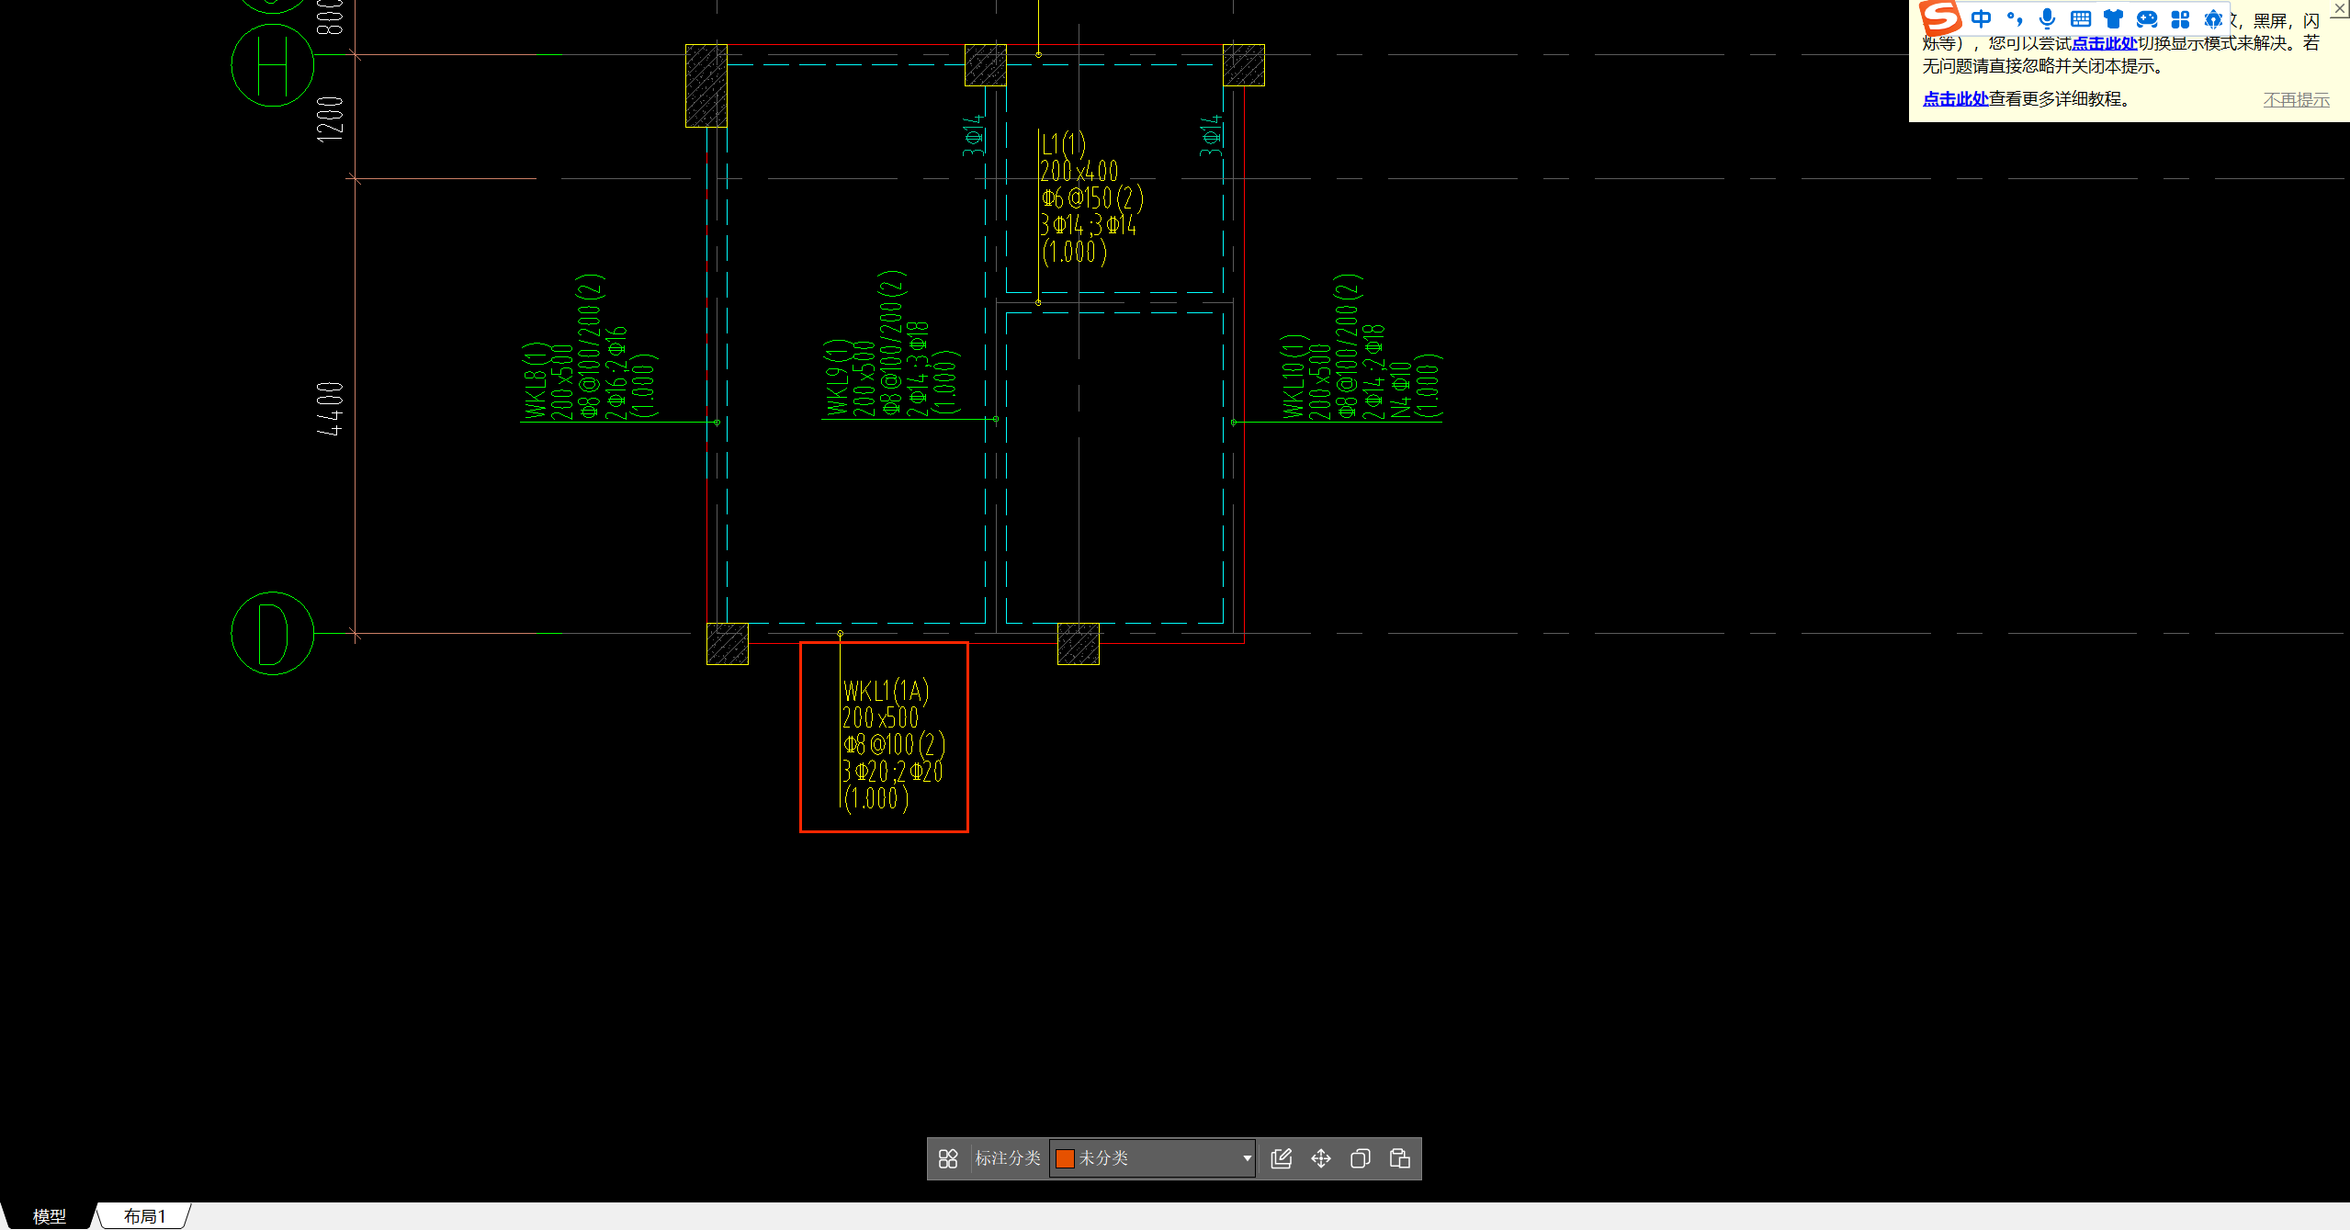Close the yellow display tip popup

click(x=2340, y=8)
